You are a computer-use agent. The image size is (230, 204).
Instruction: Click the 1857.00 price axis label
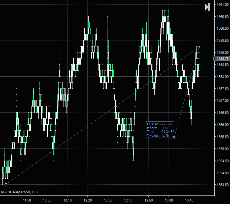(222, 100)
